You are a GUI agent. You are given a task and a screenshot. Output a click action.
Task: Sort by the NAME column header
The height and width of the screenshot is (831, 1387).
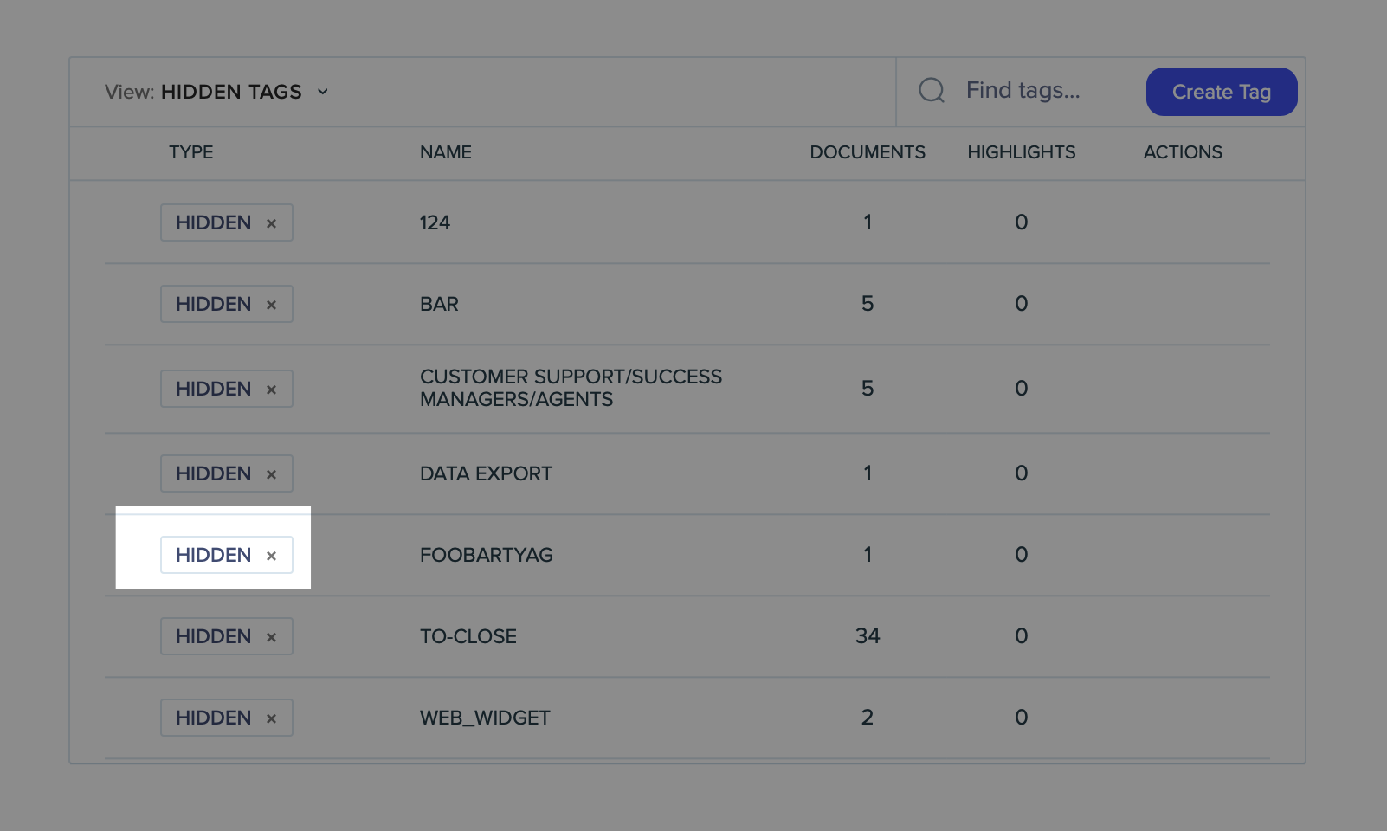[x=446, y=152]
